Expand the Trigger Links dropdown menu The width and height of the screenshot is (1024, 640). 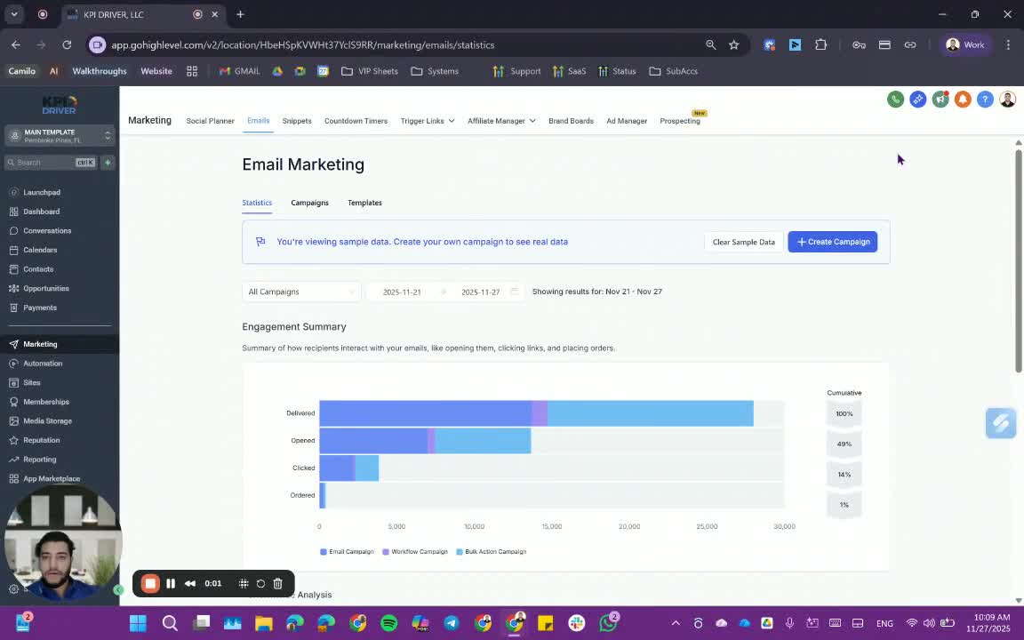(427, 121)
